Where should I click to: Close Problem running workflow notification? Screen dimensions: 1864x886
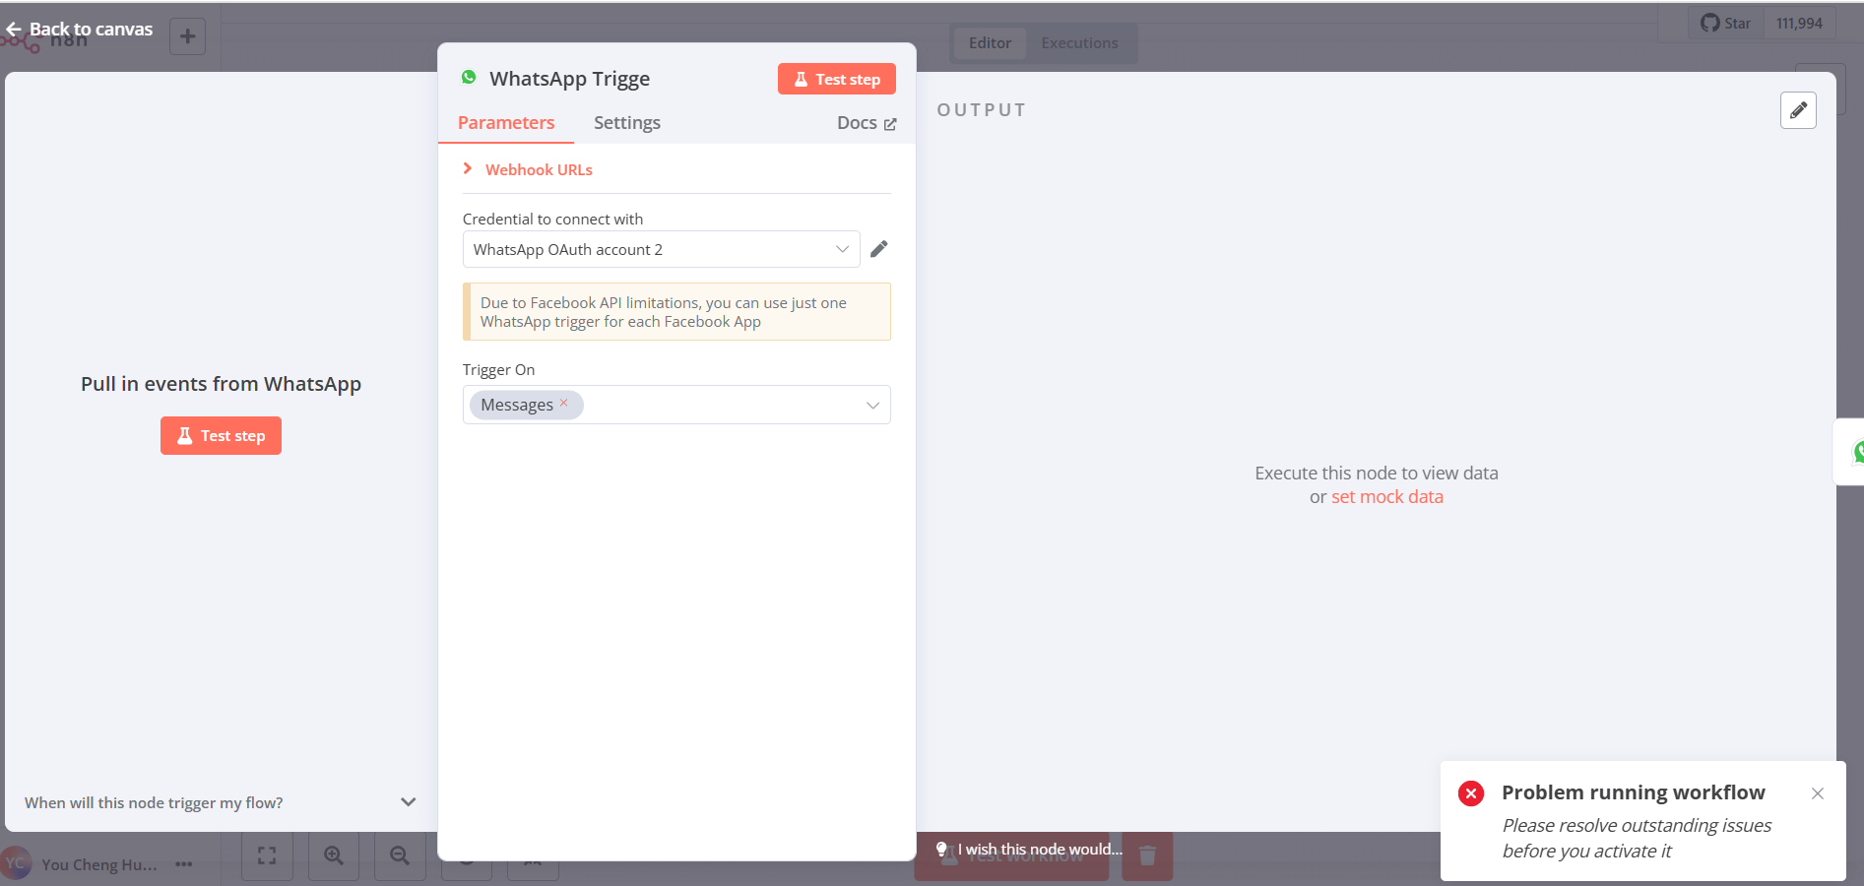point(1818,793)
